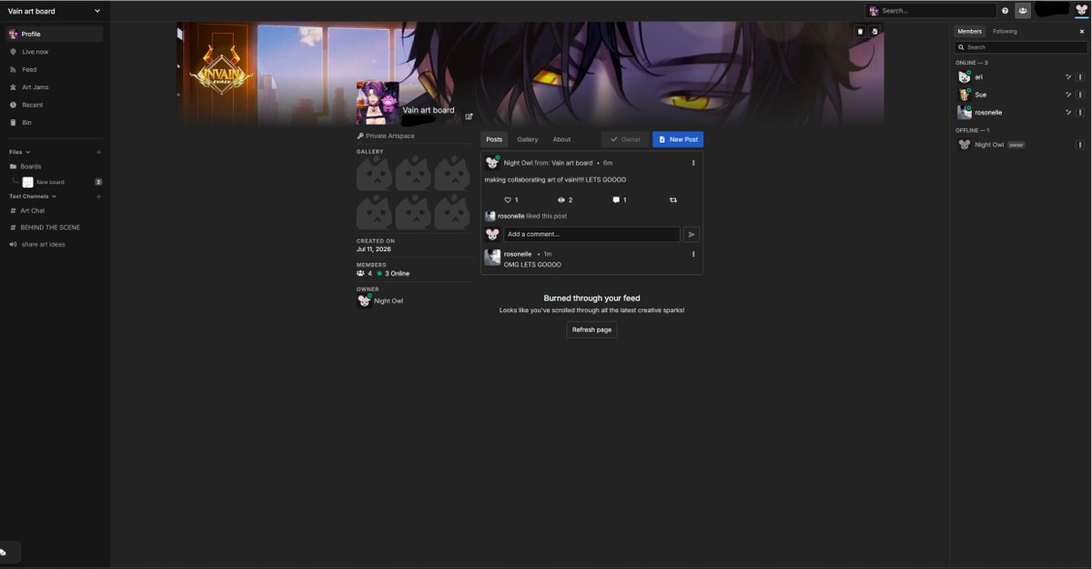Upload a new banner image icon
The height and width of the screenshot is (569, 1092).
pos(874,31)
